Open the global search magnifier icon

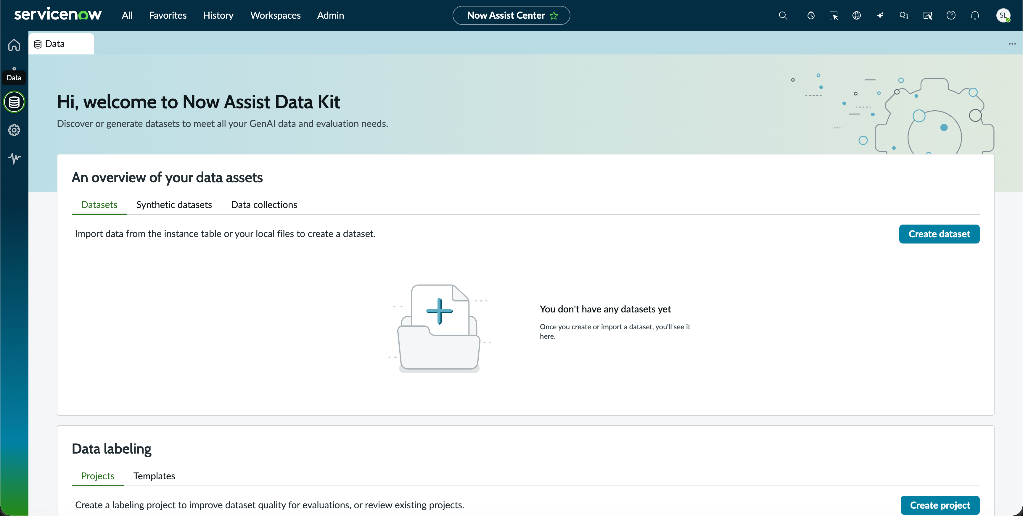pos(783,15)
